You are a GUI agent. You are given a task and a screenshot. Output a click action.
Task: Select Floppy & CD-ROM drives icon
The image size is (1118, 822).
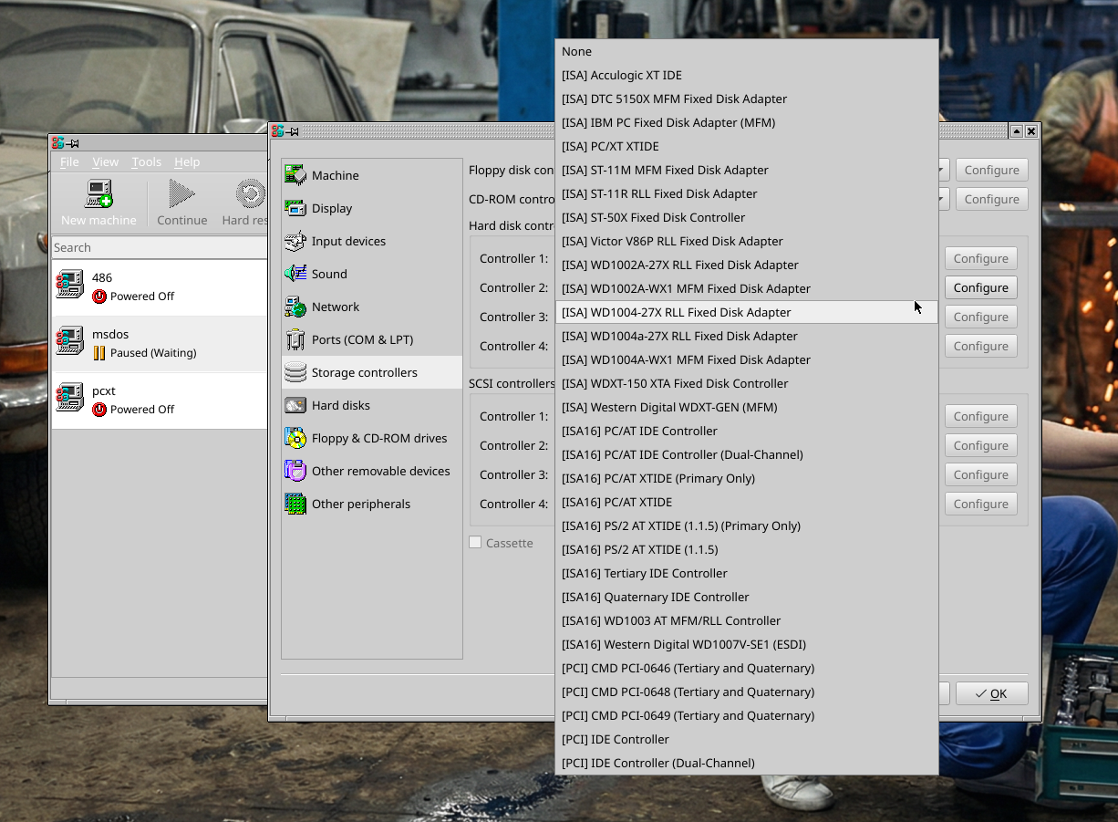pos(295,438)
